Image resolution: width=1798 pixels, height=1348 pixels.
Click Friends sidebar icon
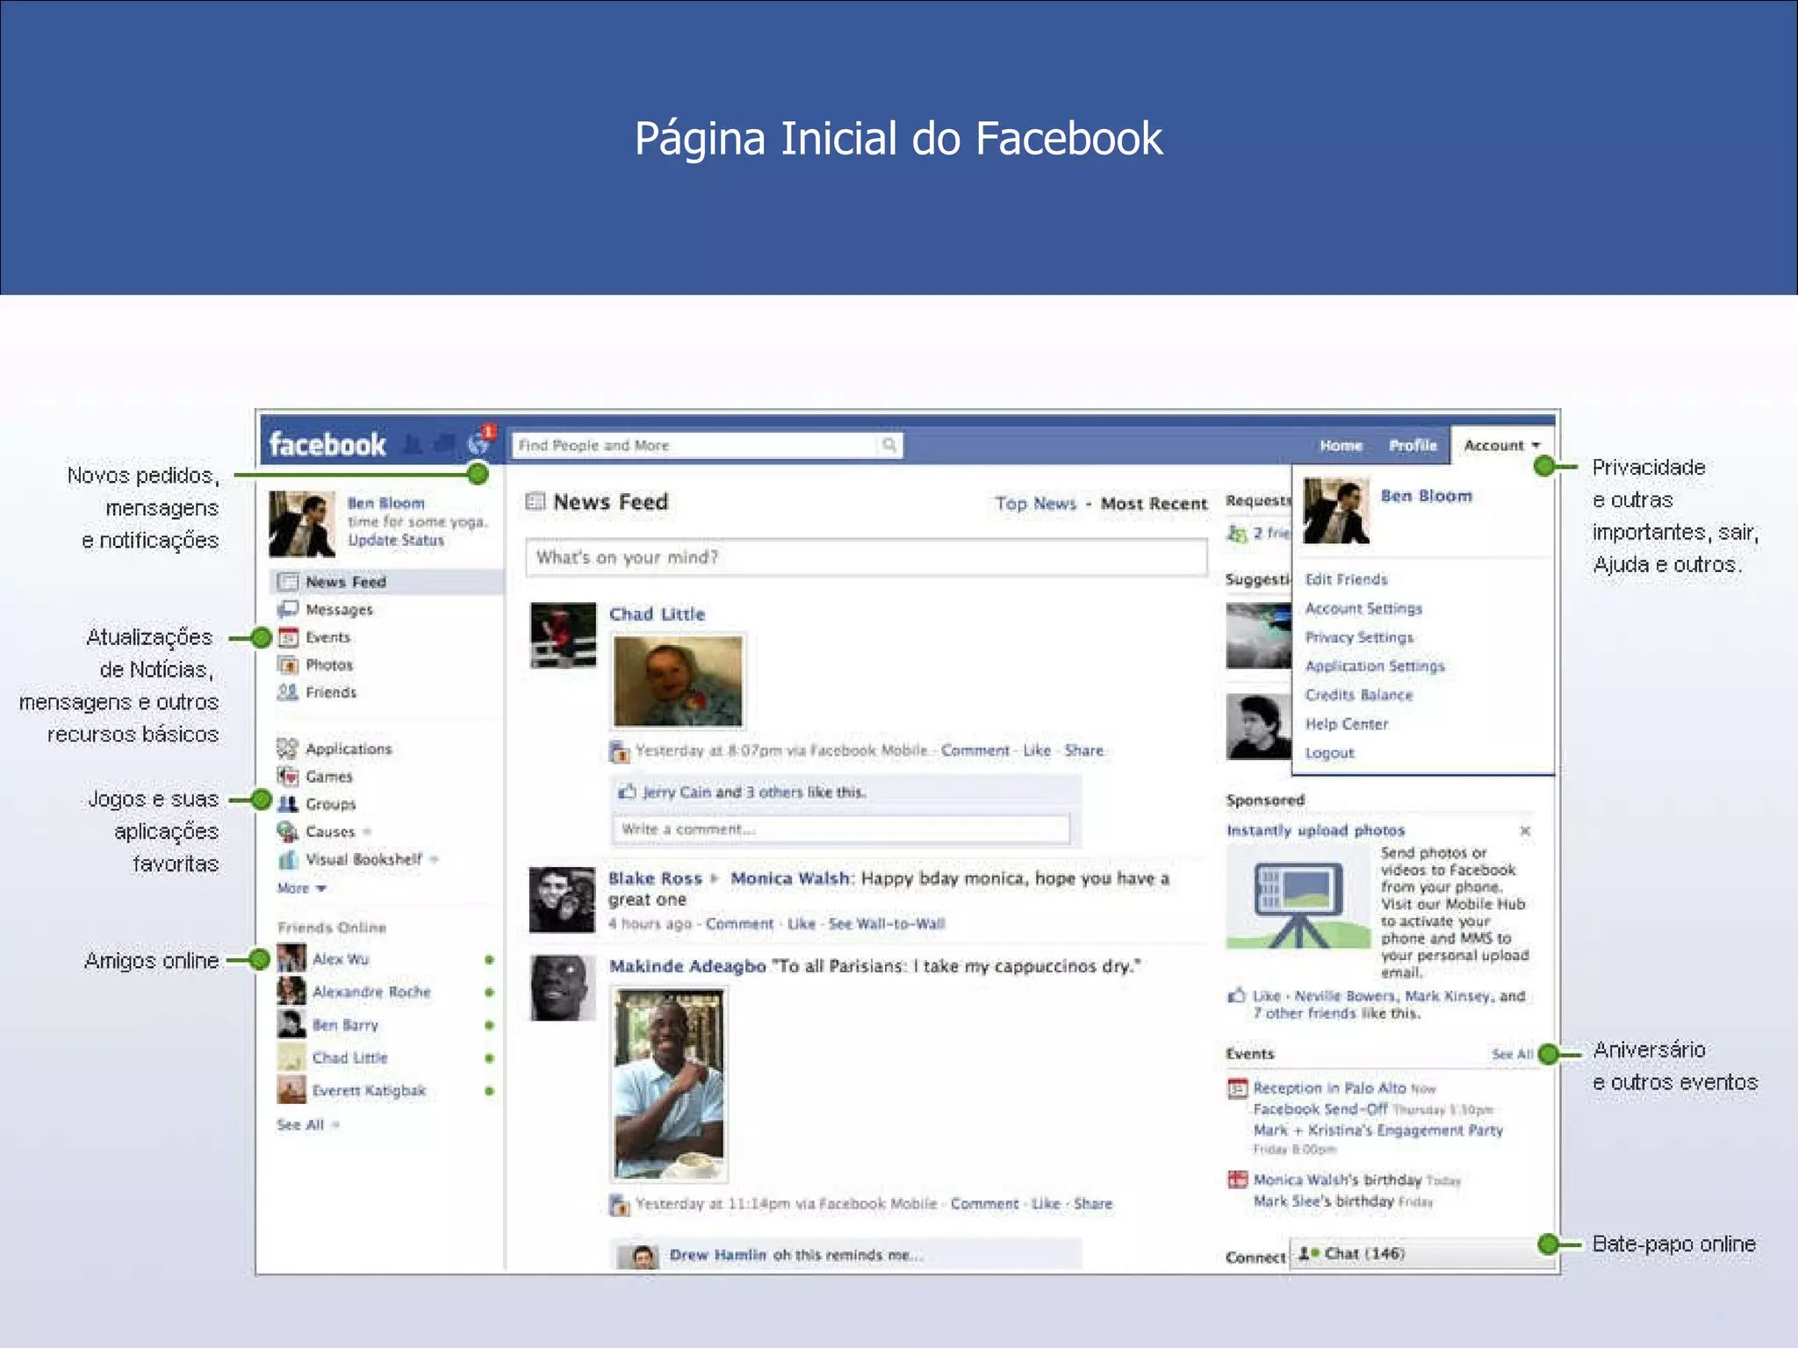click(287, 692)
